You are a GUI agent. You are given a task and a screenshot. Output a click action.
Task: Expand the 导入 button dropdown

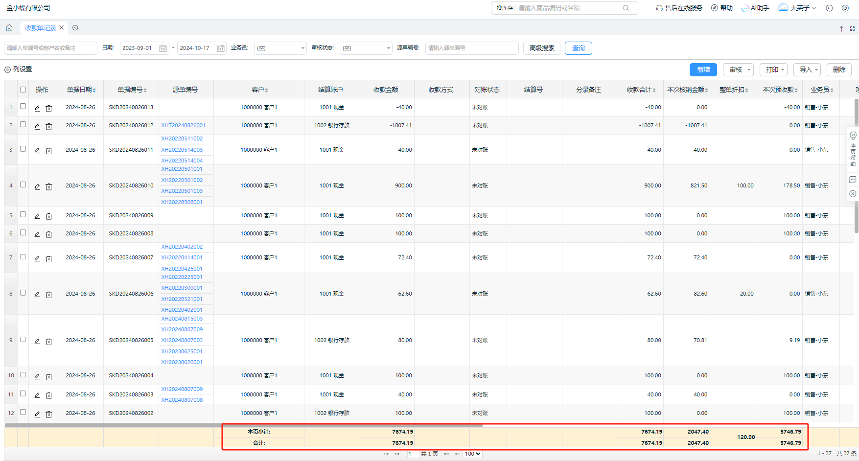pos(816,70)
